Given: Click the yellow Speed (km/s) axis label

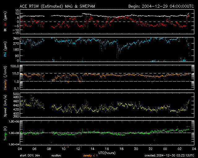Looking at the screenshot, I should tap(5, 105).
